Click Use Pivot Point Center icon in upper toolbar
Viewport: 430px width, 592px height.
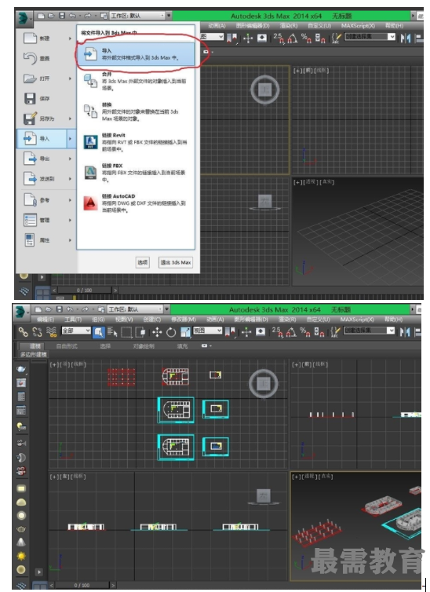(x=231, y=38)
